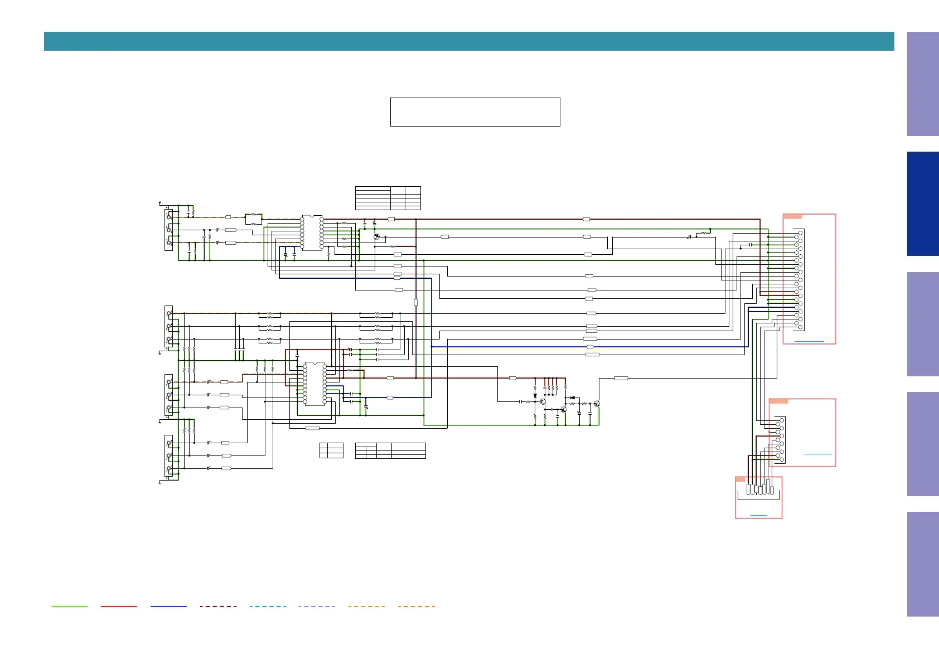Click the large pin header in upper-right pink box
This screenshot has height=664, width=939.
[x=798, y=280]
